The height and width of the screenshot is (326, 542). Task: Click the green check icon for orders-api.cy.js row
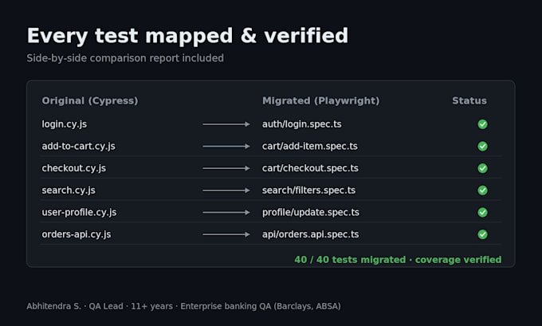482,234
